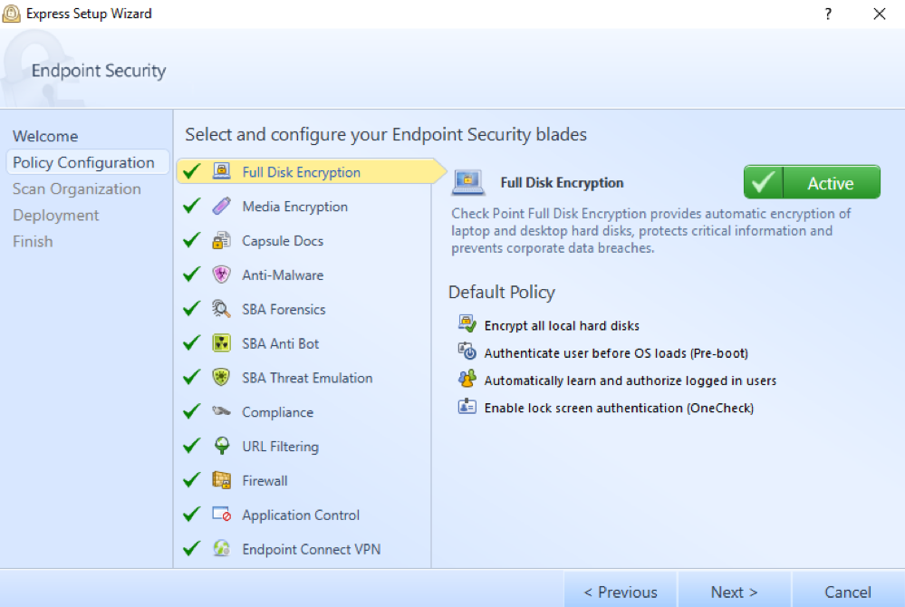Click the large laptop icon beside Full Disk Encryption heading
This screenshot has width=905, height=607.
pyautogui.click(x=468, y=182)
